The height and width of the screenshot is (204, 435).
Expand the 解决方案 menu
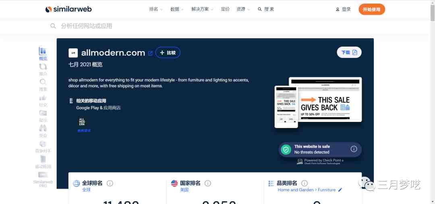(x=202, y=9)
